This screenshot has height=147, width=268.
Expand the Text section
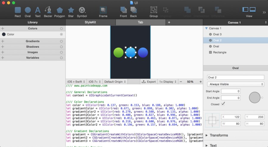tap(207, 146)
